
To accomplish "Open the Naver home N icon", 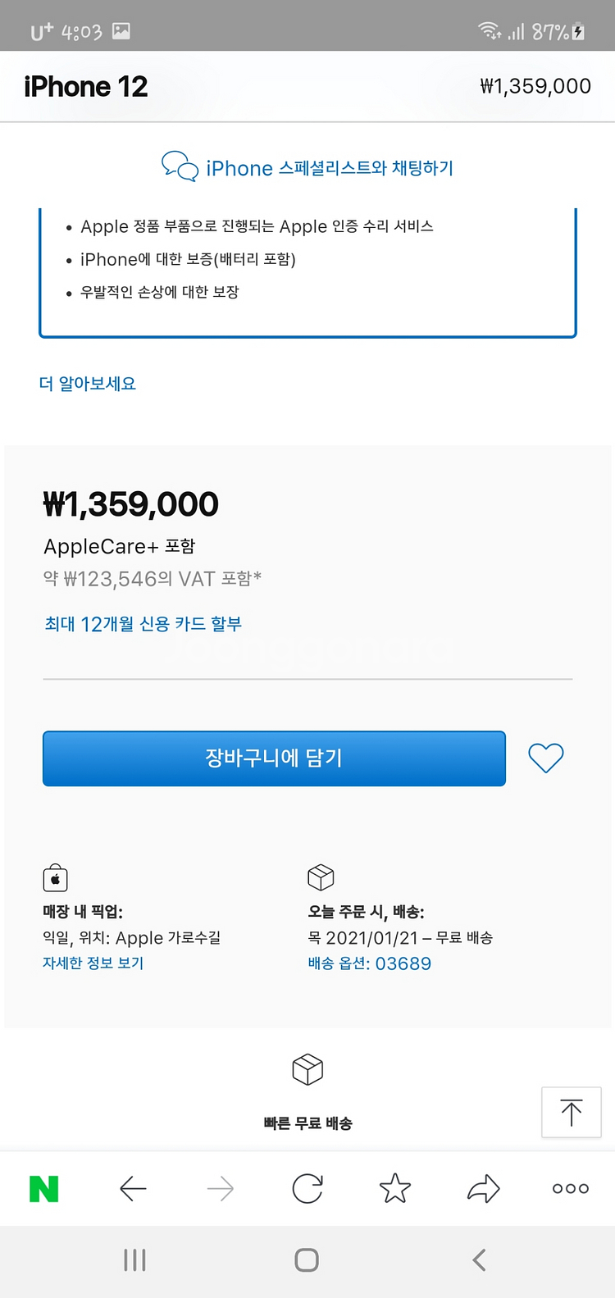I will (44, 1188).
